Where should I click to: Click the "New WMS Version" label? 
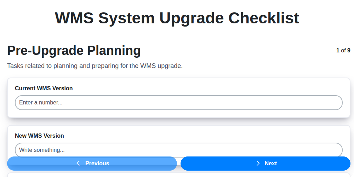point(39,136)
